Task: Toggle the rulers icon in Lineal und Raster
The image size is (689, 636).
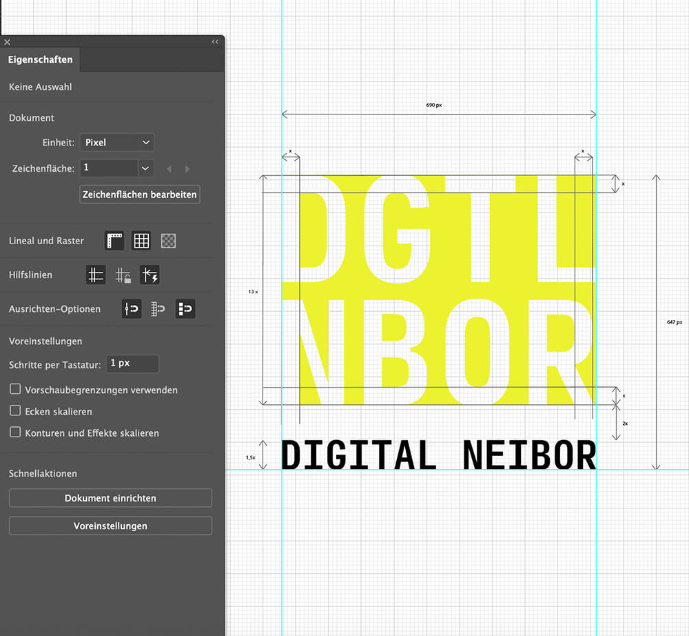Action: point(114,241)
